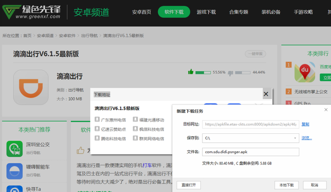
Task: Click the green thumbs-up rating icon
Action: [x=191, y=72]
